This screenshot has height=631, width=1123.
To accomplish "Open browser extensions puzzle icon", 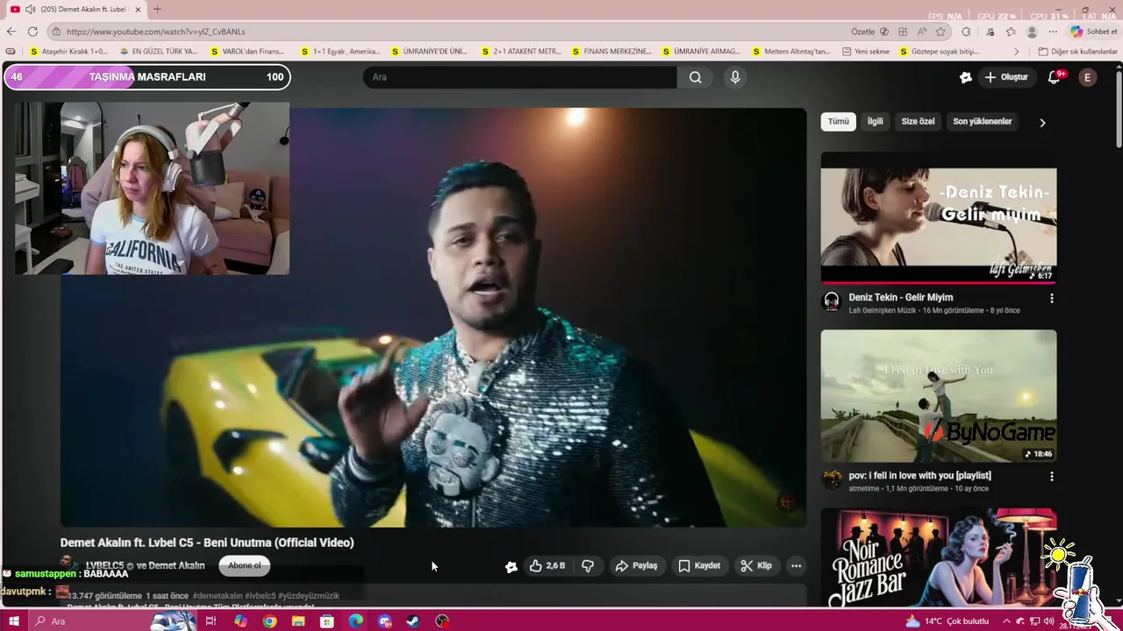I will click(x=966, y=32).
